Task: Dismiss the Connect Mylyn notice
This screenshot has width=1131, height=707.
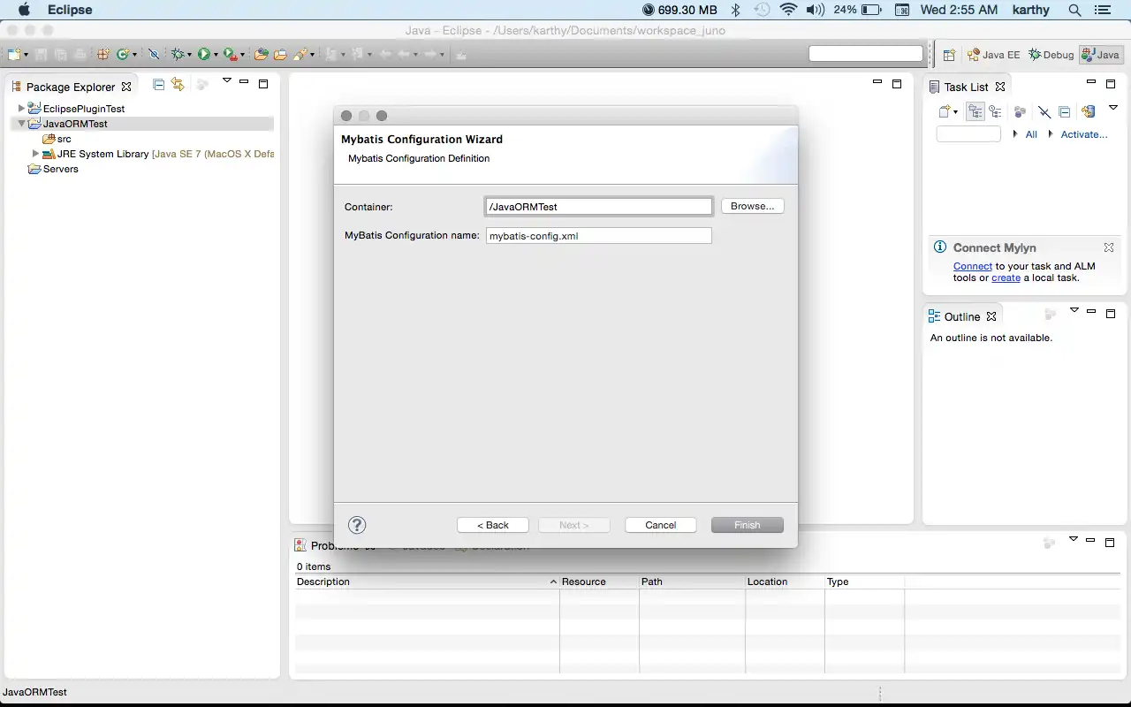Action: (1109, 247)
